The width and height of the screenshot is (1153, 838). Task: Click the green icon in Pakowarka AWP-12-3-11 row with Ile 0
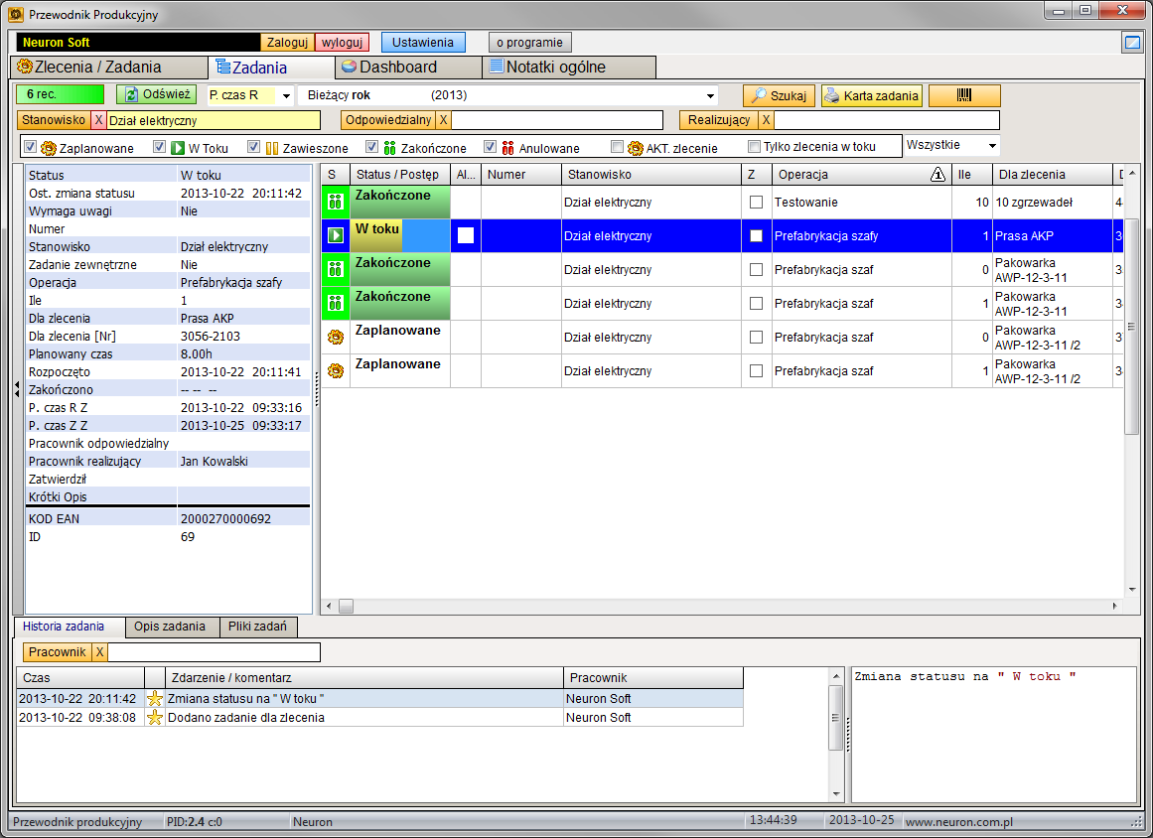[336, 270]
